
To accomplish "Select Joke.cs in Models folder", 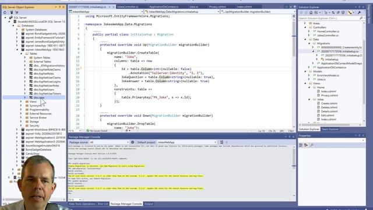I will click(x=321, y=79).
